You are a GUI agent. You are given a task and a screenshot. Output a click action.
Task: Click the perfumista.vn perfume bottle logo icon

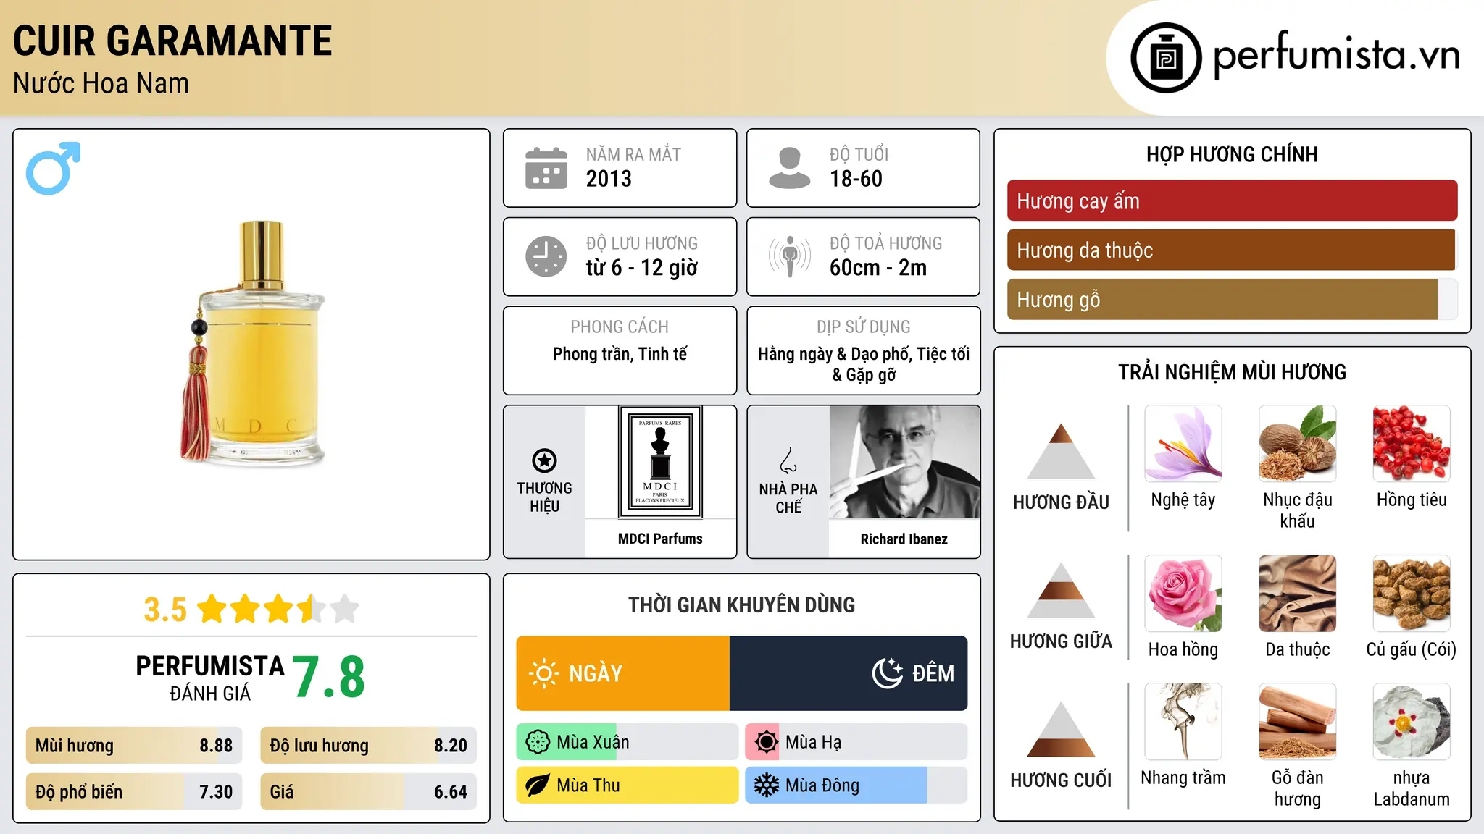[1166, 58]
